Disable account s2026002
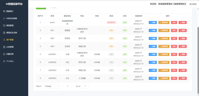The width and height of the screenshot is (199, 96). (x=174, y=62)
